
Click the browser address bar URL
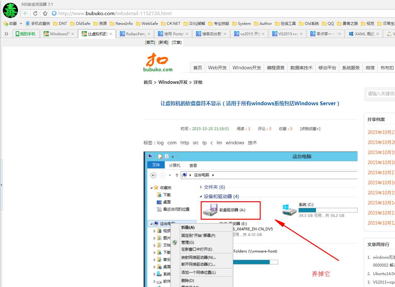(x=115, y=13)
